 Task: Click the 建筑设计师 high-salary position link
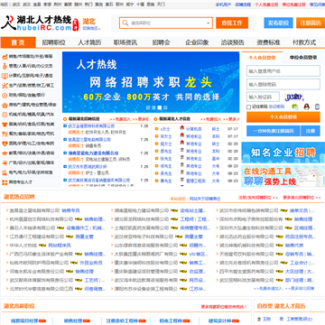219,320
